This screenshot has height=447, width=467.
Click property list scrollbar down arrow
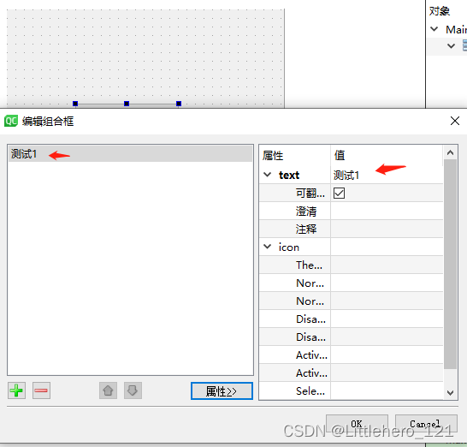[x=450, y=392]
